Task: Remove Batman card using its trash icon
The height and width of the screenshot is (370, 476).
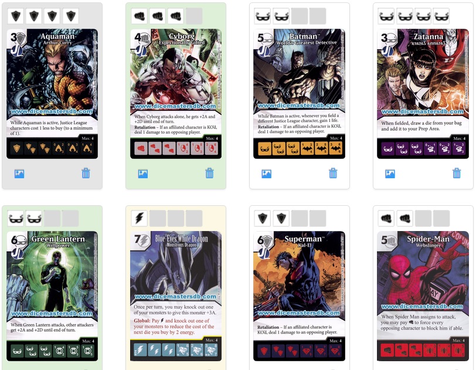Action: pos(333,173)
